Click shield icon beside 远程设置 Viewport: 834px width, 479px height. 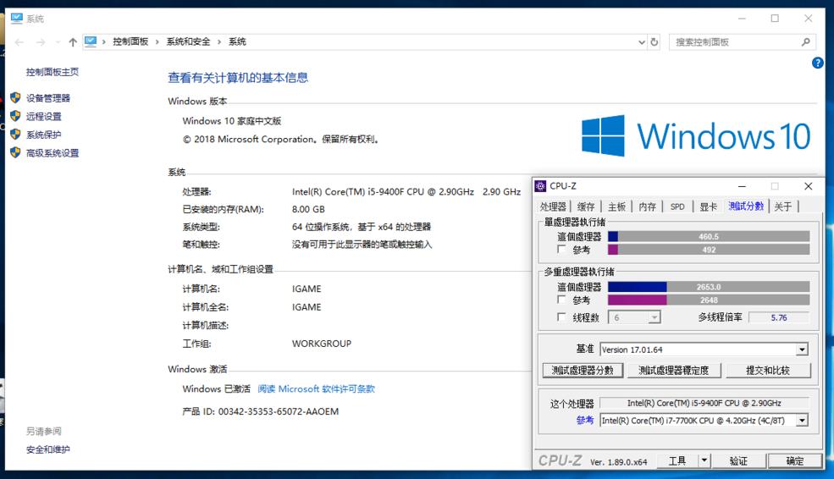pyautogui.click(x=15, y=116)
